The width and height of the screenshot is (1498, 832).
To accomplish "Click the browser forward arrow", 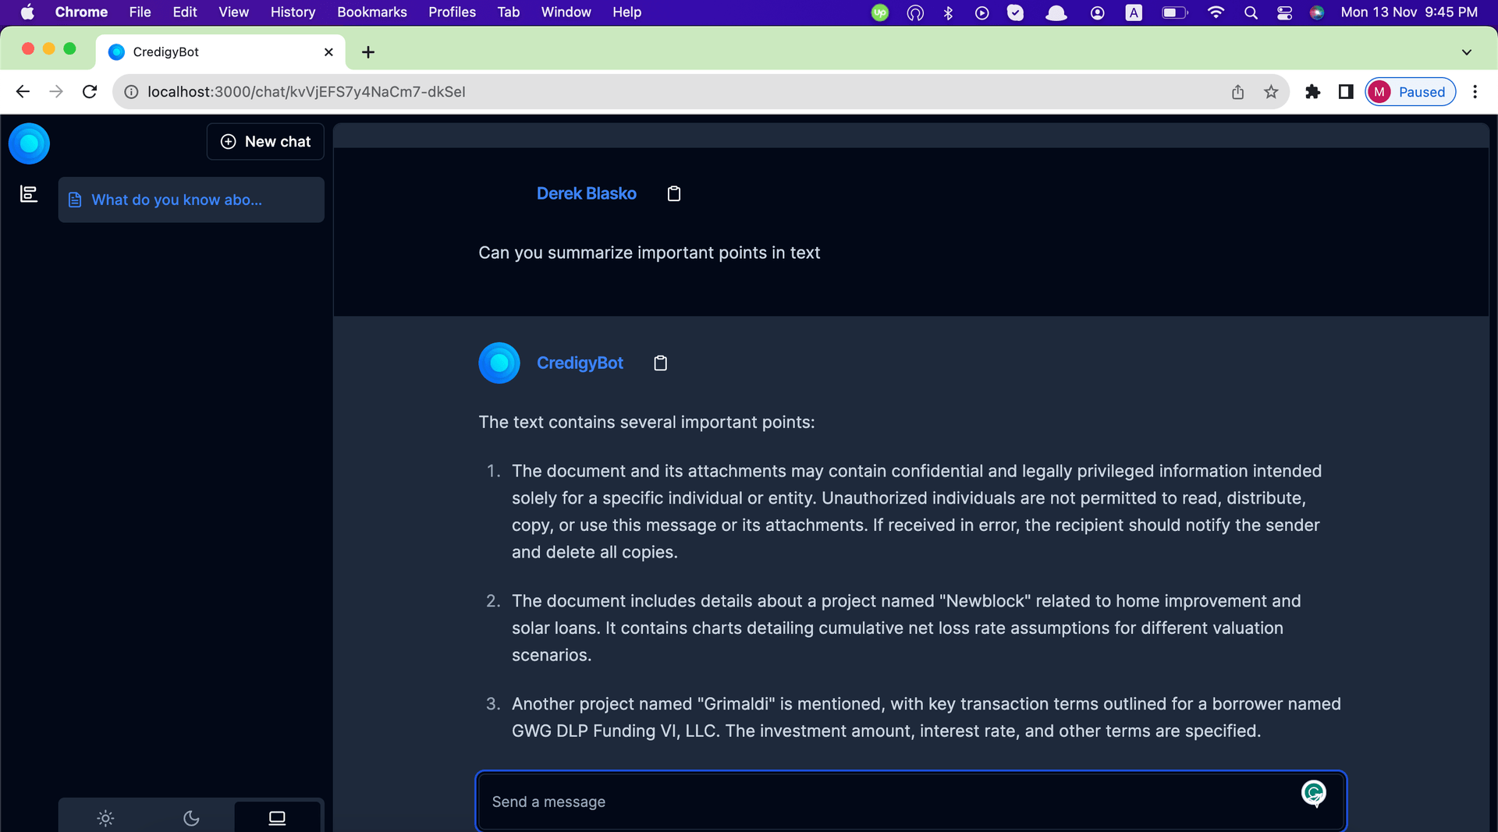I will [56, 92].
